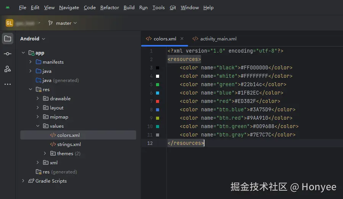Viewport: 343px width, 199px height.
Task: Expand the java folder arrow
Action: pos(31,71)
